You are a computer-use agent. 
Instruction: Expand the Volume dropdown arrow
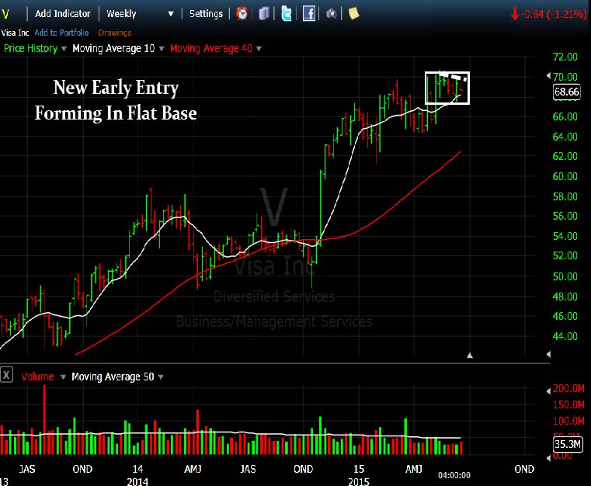(63, 377)
